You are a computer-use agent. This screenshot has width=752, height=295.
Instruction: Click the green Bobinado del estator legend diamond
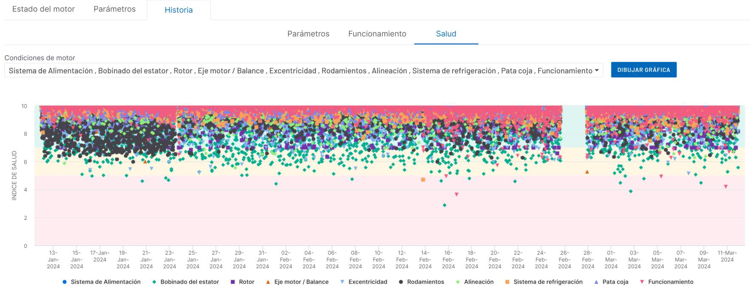(154, 282)
